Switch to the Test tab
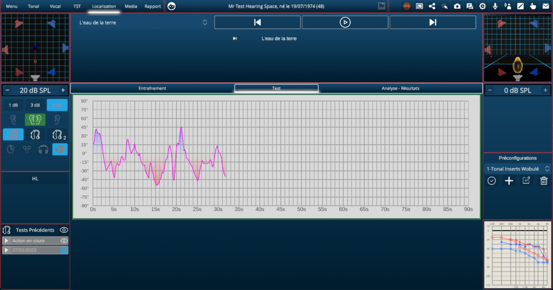The image size is (553, 290). (276, 88)
